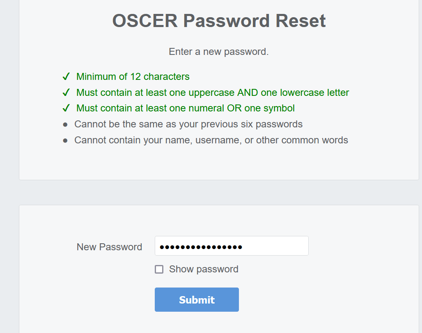Click the 'New Password' field label
Image resolution: width=422 pixels, height=333 pixels.
tap(109, 247)
